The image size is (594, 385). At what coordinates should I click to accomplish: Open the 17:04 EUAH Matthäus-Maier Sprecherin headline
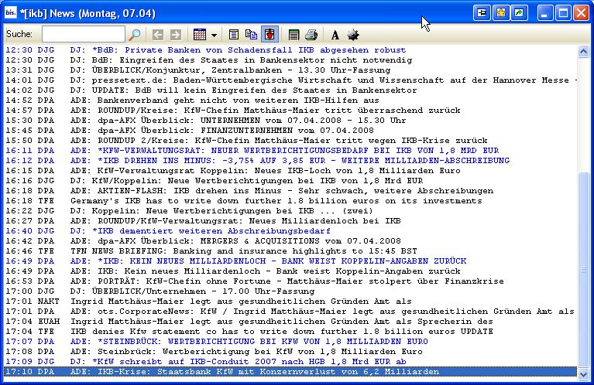(290, 322)
